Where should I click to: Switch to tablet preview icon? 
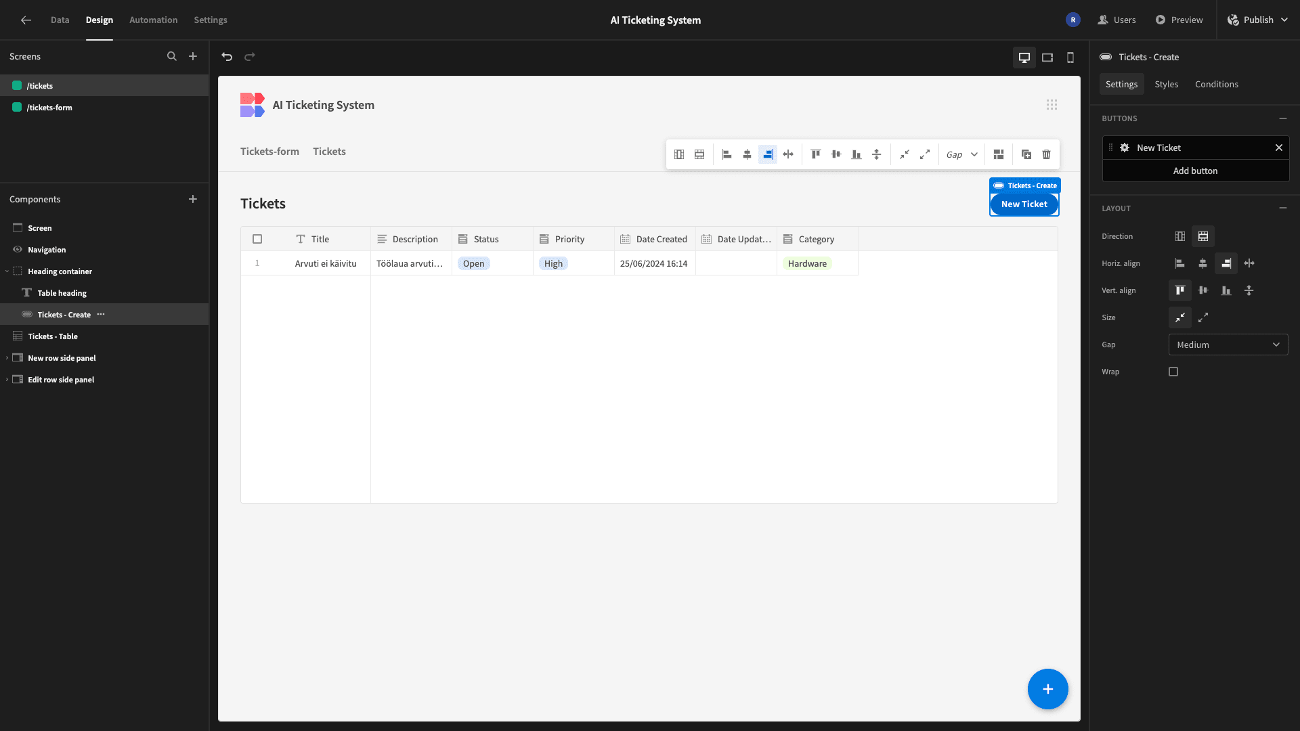(x=1047, y=58)
